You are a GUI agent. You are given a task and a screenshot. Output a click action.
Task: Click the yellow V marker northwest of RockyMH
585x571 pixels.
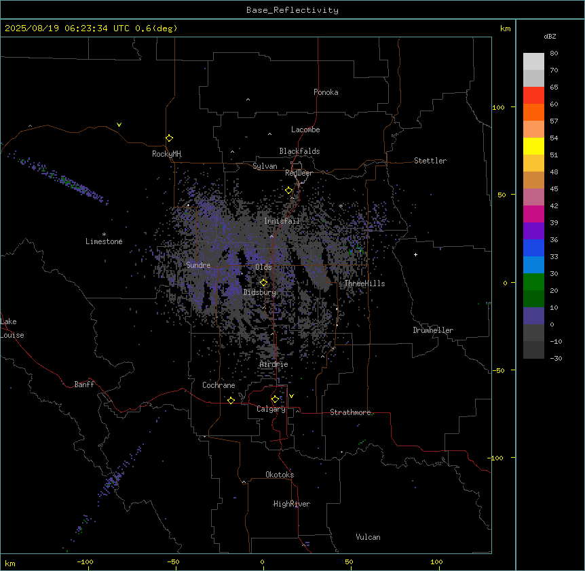(x=119, y=125)
